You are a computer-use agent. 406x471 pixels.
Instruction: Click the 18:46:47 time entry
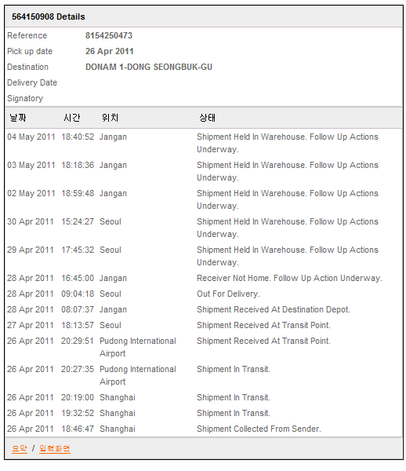[x=78, y=429]
